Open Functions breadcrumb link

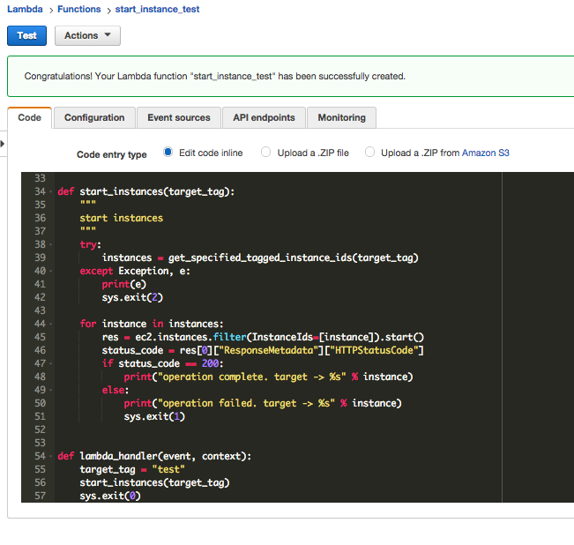[x=81, y=10]
